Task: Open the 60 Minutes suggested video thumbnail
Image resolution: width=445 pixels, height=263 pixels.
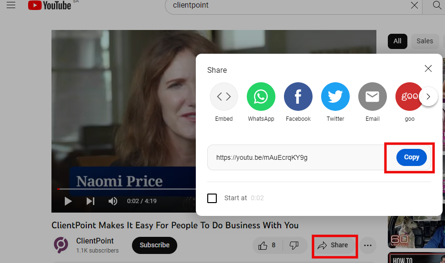Action: [x=416, y=232]
